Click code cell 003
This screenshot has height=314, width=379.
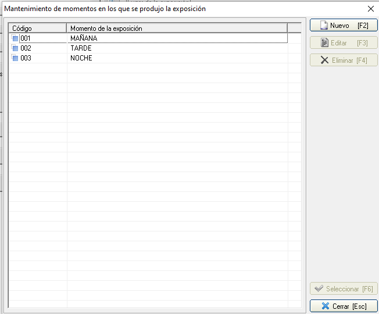click(26, 58)
